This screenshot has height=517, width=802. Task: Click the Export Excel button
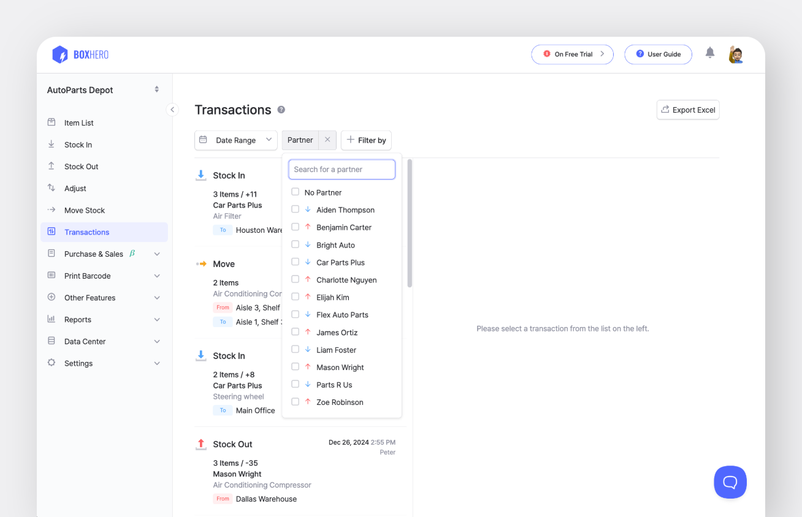click(688, 110)
